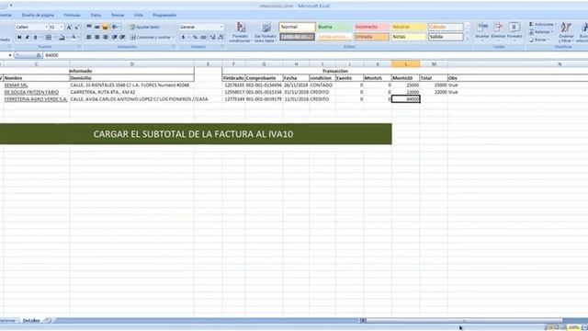Open text orientation icon
588x331 pixels.
coord(115,27)
